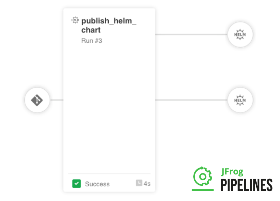Image resolution: width=280 pixels, height=201 pixels.
Task: Click the green underline beneath the gear logo
Action: tap(203, 190)
